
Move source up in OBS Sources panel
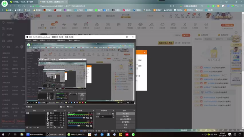[59, 127]
